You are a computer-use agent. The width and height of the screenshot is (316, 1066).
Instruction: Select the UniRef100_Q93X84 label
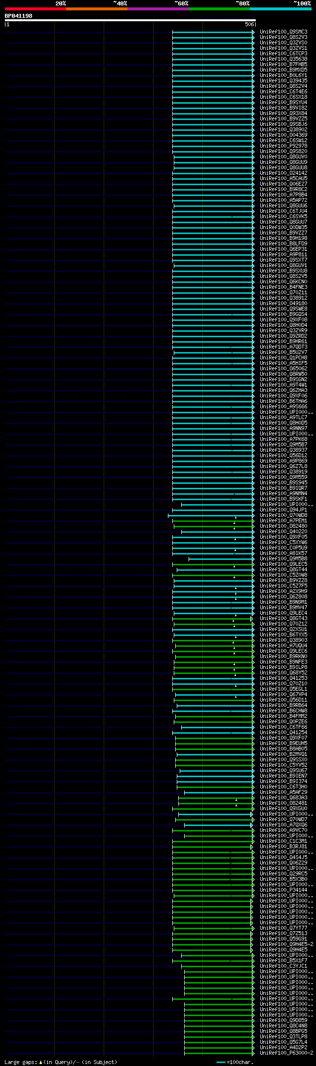tap(283, 113)
